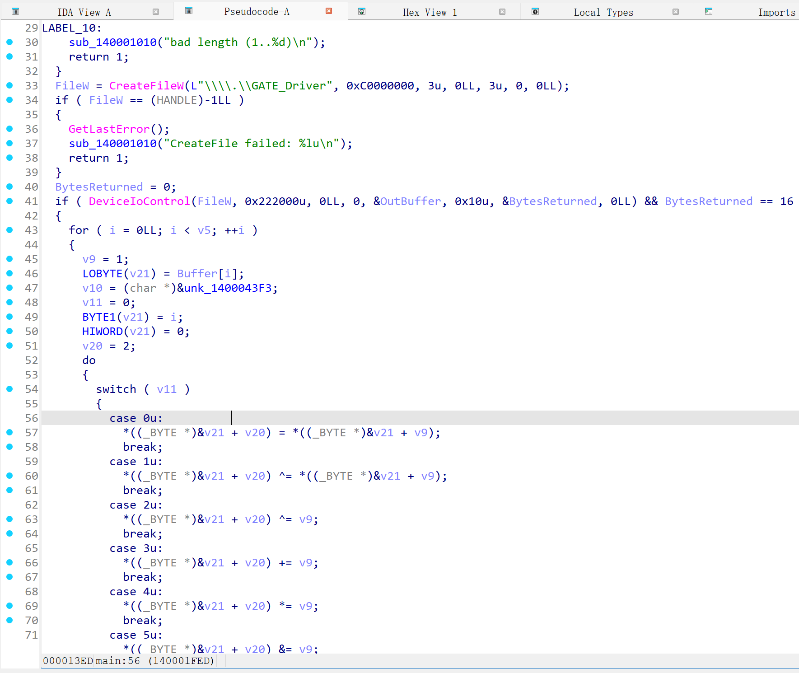Switch to the Local Types tab
The height and width of the screenshot is (673, 799).
point(603,13)
